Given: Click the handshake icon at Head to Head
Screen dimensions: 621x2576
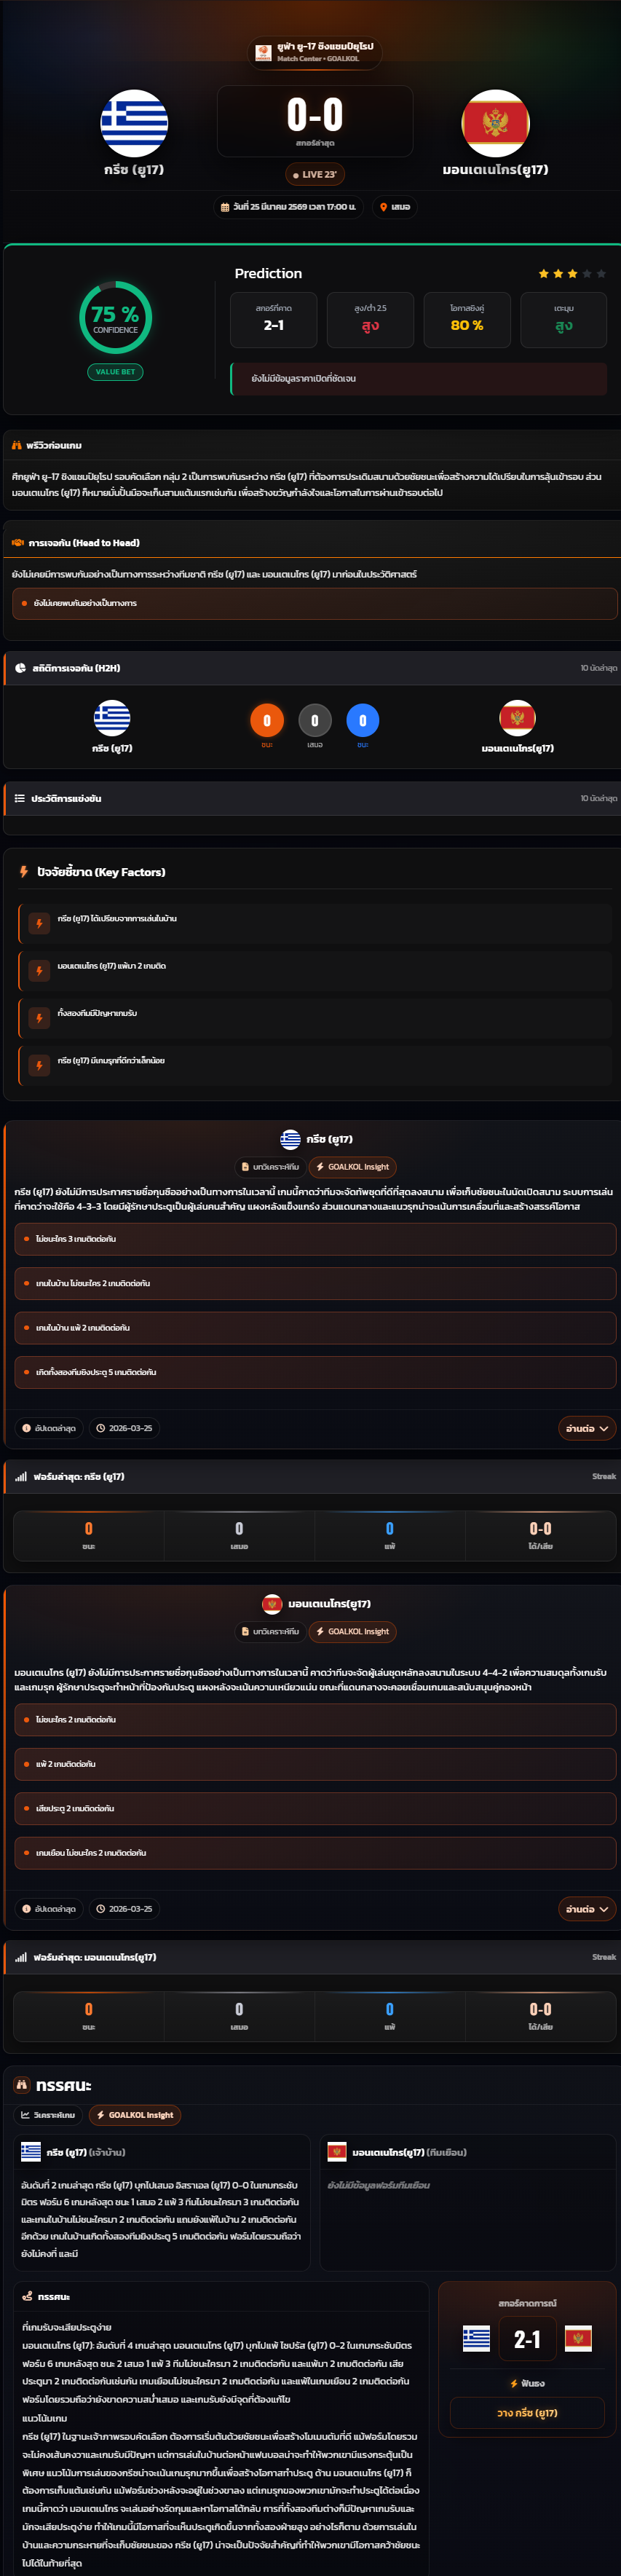Looking at the screenshot, I should pos(17,543).
